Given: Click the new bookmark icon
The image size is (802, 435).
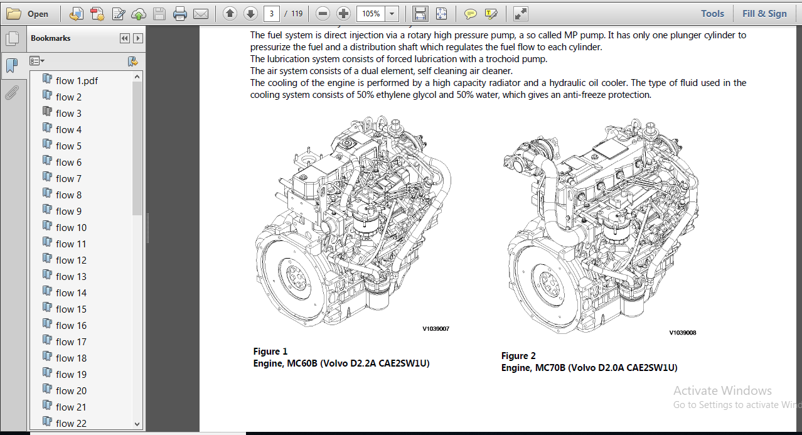Looking at the screenshot, I should click(x=132, y=61).
